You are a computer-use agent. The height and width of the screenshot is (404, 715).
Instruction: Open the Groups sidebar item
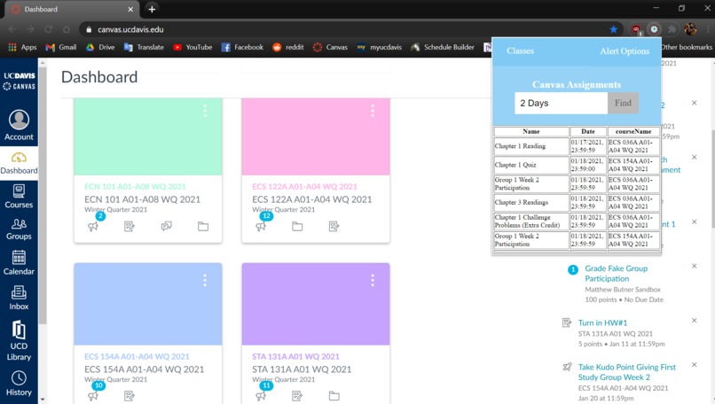click(19, 229)
